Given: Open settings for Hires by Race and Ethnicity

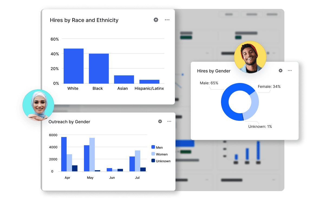Looking at the screenshot, I should [x=156, y=20].
